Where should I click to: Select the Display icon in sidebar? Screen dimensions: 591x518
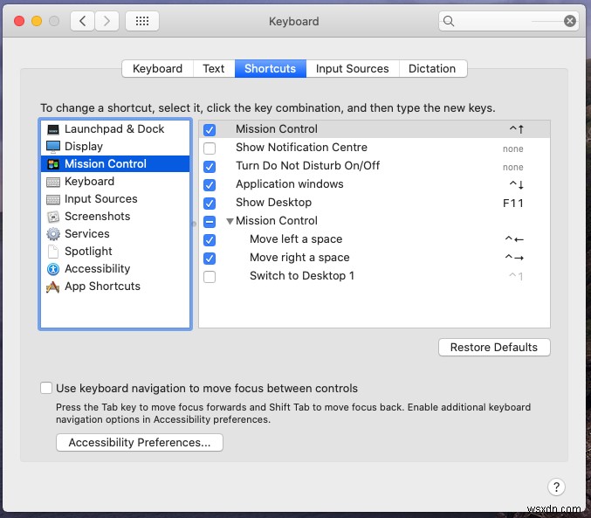coord(53,147)
